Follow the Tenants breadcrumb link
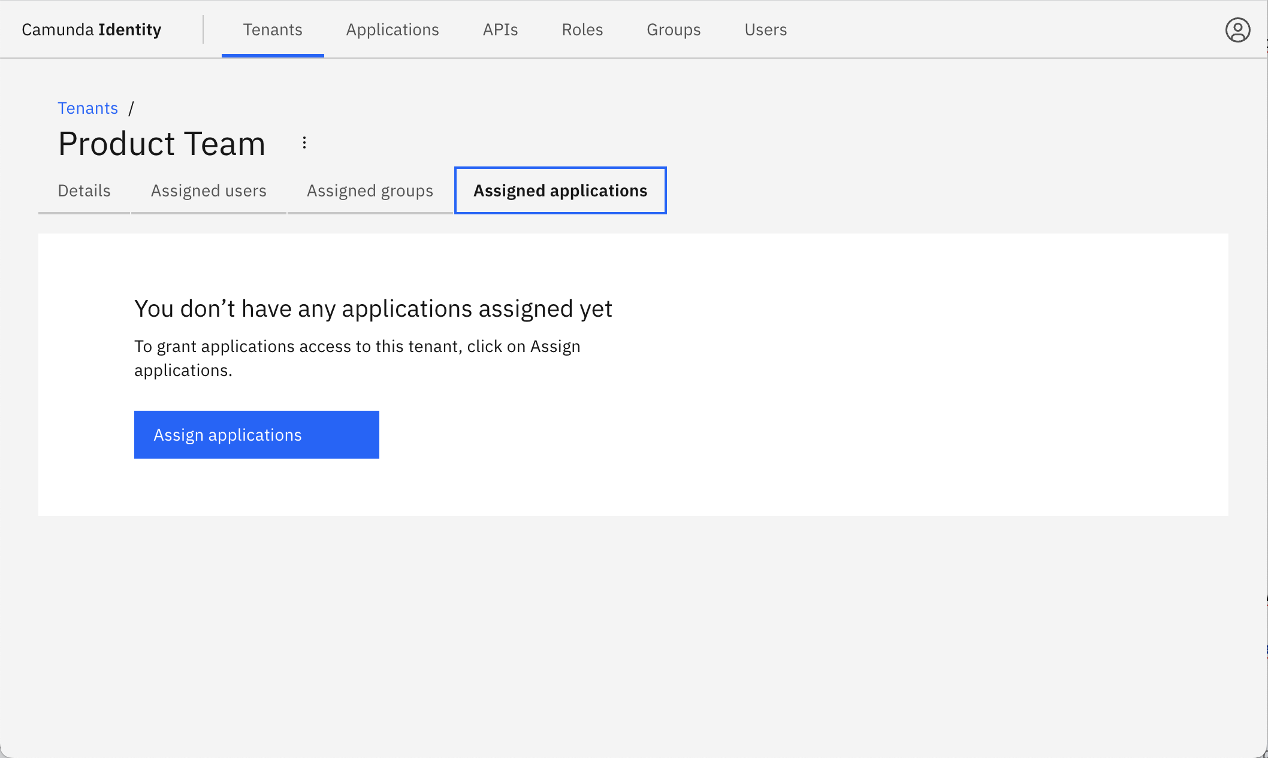1268x758 pixels. coord(87,108)
